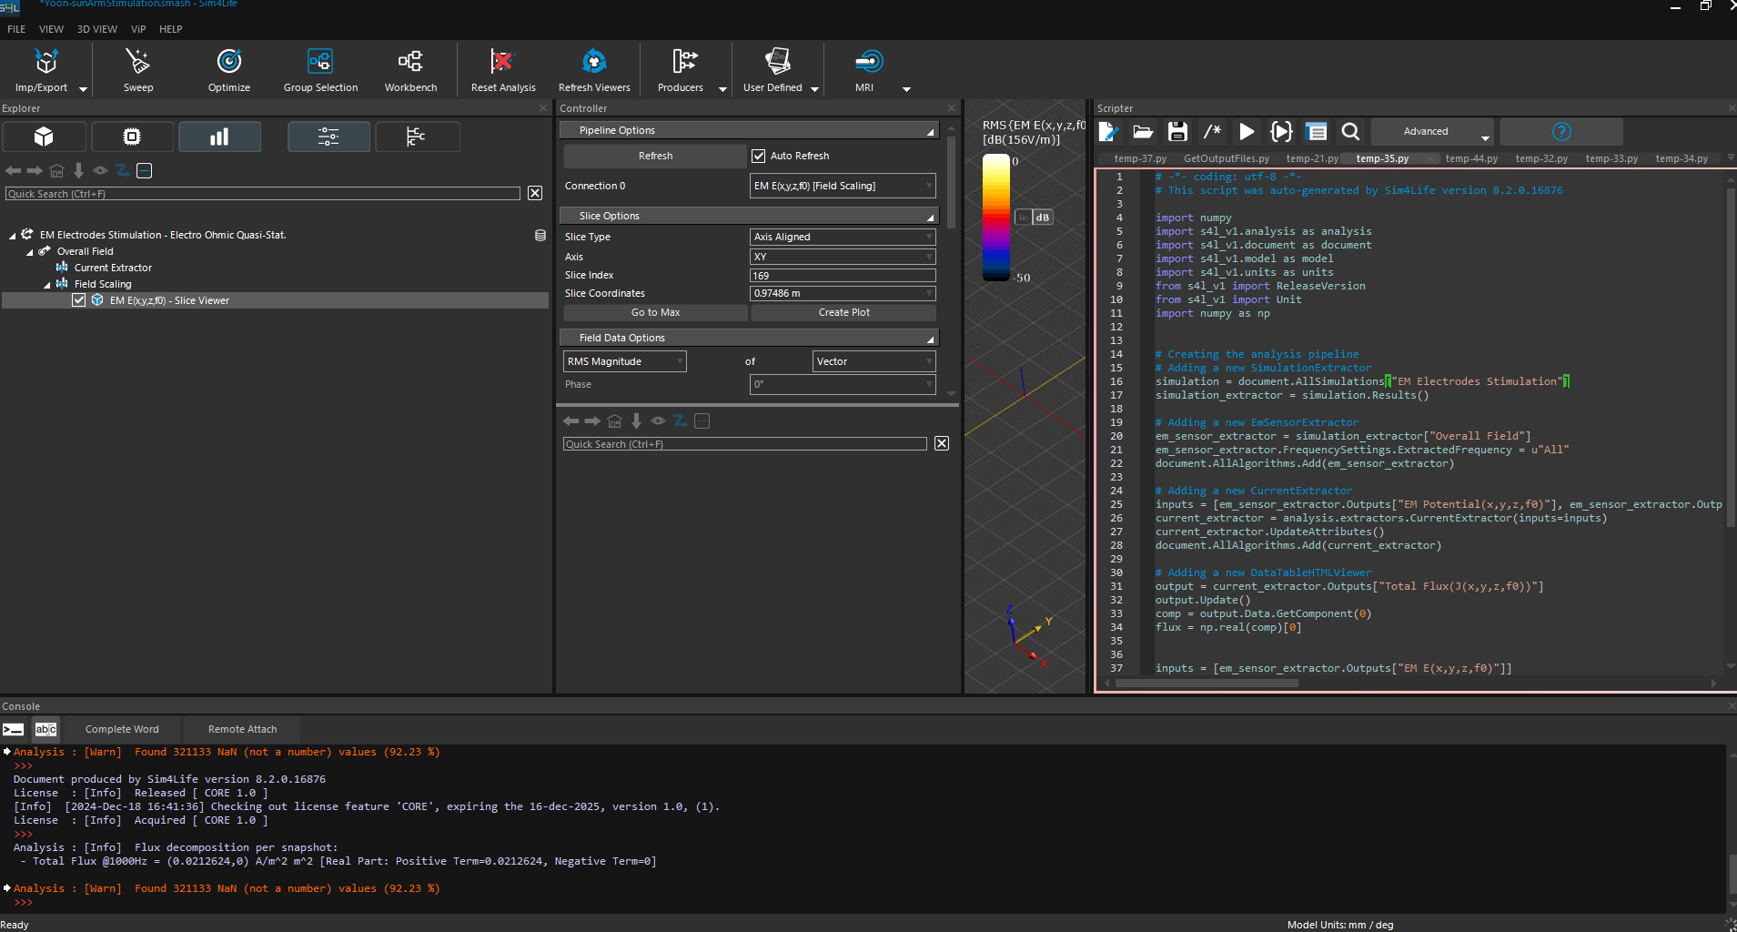
Task: Switch Explorer to the Simulation chip view
Action: (x=132, y=137)
